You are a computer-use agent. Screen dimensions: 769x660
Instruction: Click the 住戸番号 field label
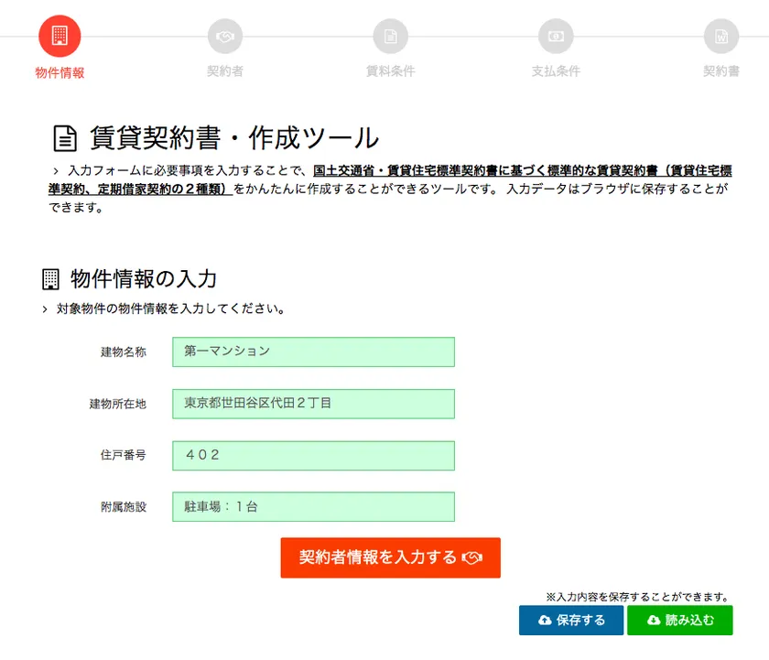pyautogui.click(x=124, y=455)
